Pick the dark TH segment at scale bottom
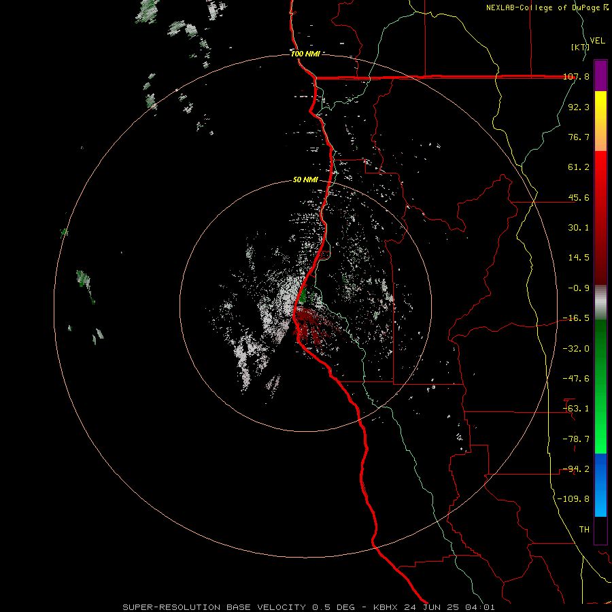 (600, 530)
